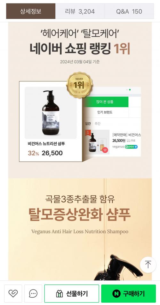Open the 비건어스 뉴트리션 샴푸 product card image
Image resolution: width=160 pixels, height=305 pixels.
pos(51,113)
